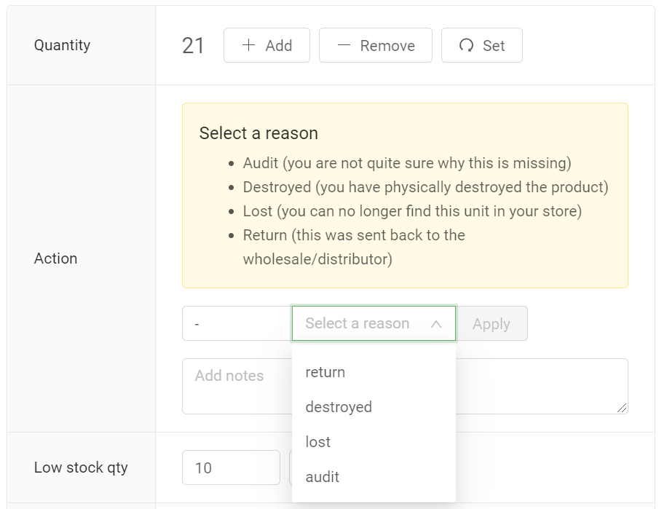The width and height of the screenshot is (659, 509).
Task: Focus the quantity amount field showing a dash
Action: (x=236, y=323)
